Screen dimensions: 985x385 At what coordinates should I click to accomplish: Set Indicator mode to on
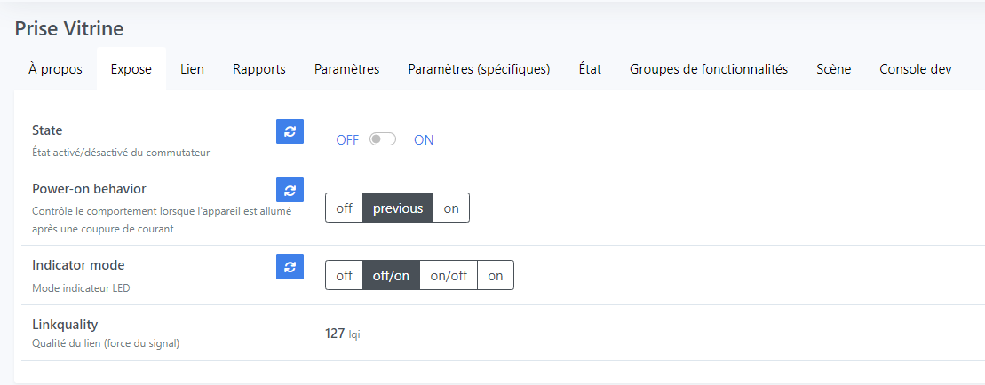tap(496, 276)
